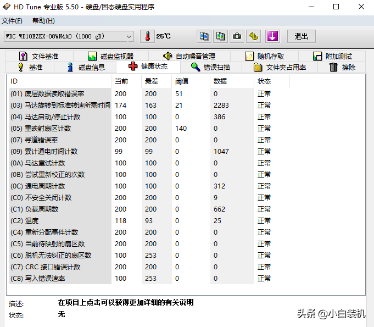Viewport: 374px width, 327px height.
Task: Open options with the gears icon
Action: 253,36
